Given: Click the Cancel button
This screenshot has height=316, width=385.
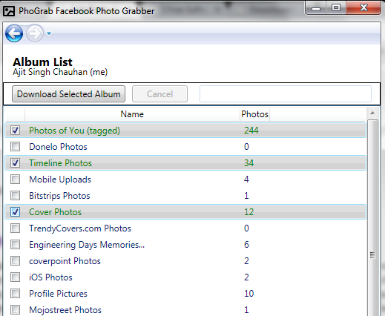Looking at the screenshot, I should click(x=159, y=94).
